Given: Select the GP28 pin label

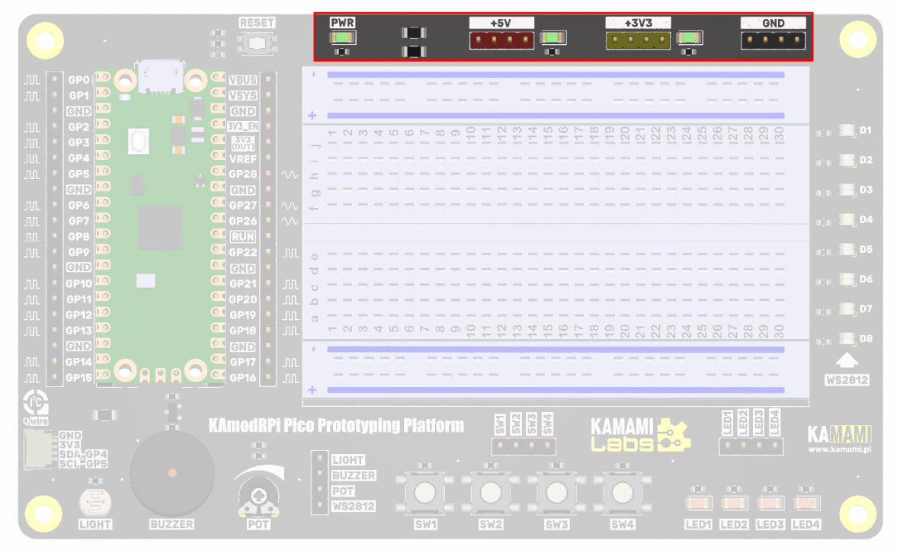Looking at the screenshot, I should click(243, 174).
